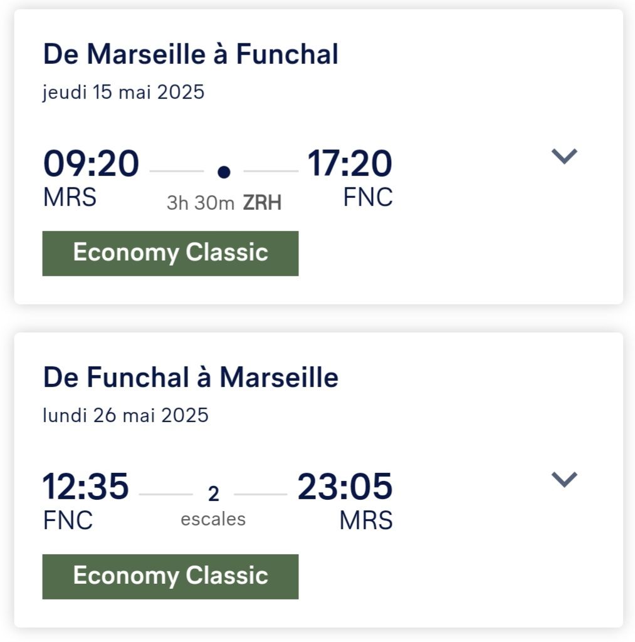Screen dimensions: 635x642
Task: Click the 12:35 departure time
Action: 85,487
